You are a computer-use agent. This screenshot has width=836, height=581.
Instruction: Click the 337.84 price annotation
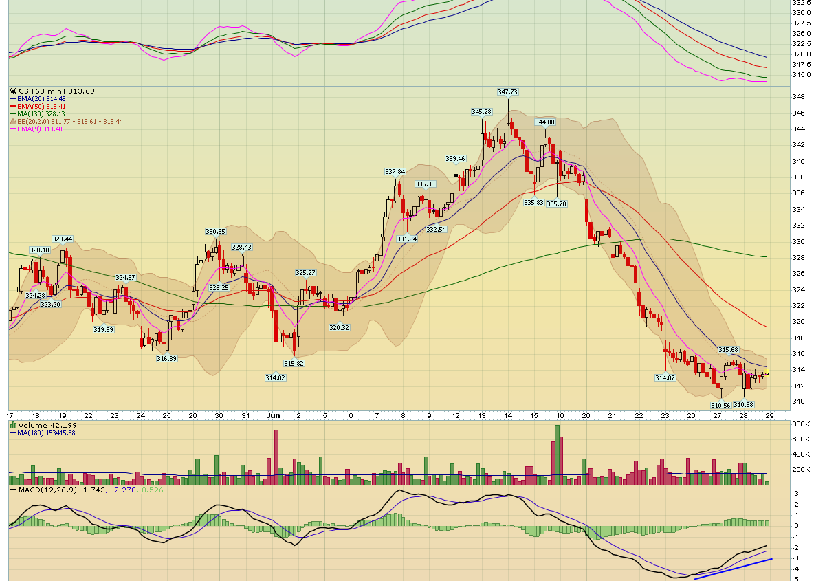(395, 171)
